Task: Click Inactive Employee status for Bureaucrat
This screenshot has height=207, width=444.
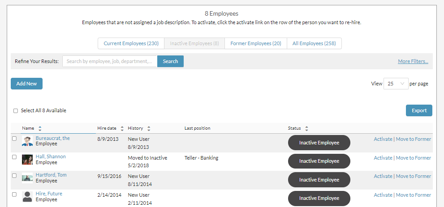Action: pos(319,143)
